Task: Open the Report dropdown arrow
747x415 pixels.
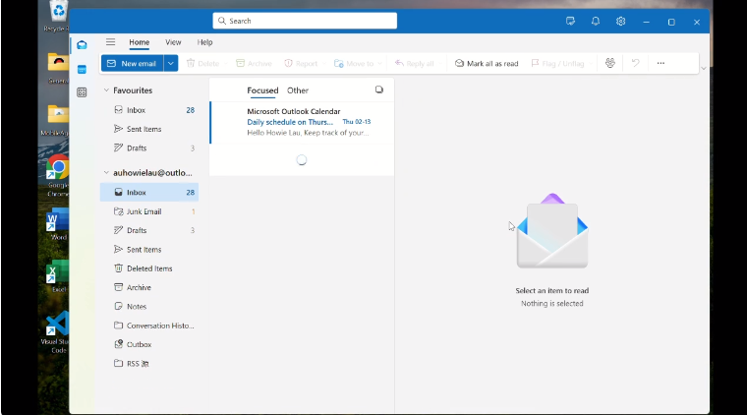Action: (x=324, y=63)
